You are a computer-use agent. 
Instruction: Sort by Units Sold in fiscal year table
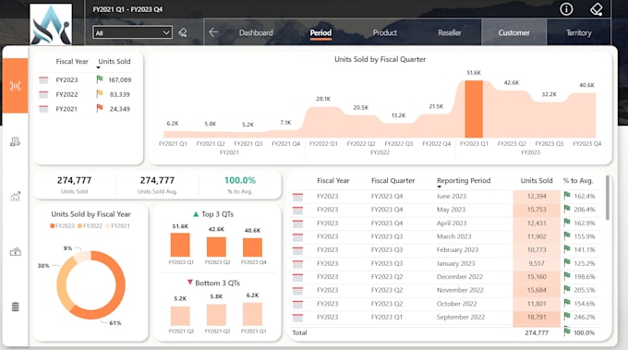tap(115, 61)
